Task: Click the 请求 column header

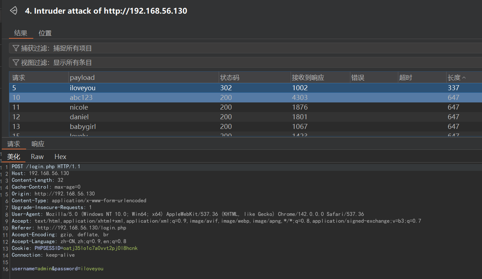Action: coord(19,78)
